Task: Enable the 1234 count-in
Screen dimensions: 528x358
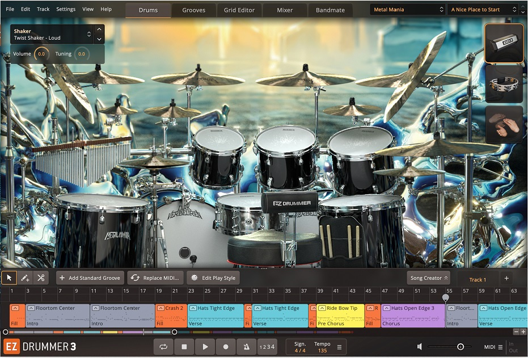Action: coord(267,347)
